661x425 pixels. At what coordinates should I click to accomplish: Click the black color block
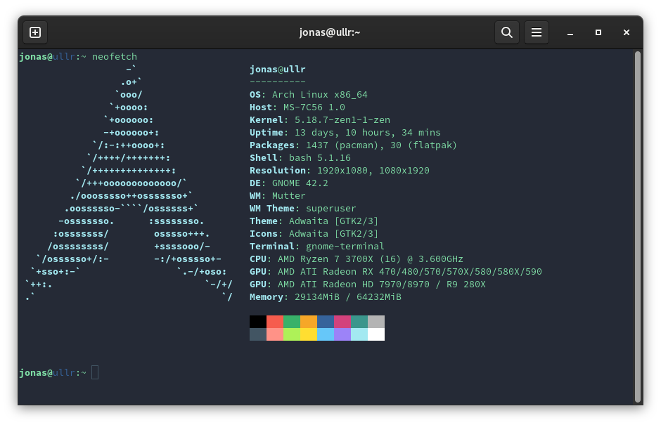(258, 322)
